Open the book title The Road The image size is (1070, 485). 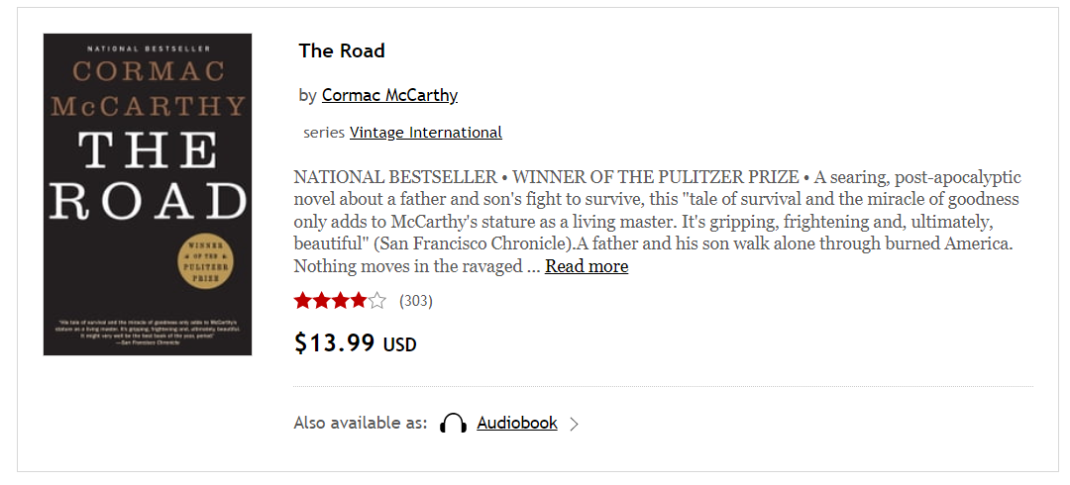[342, 50]
